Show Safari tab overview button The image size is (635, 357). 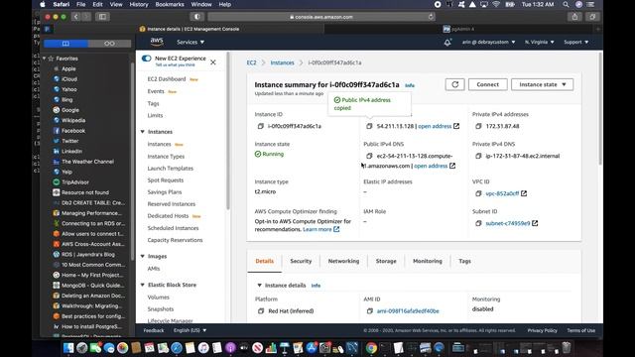pos(592,17)
